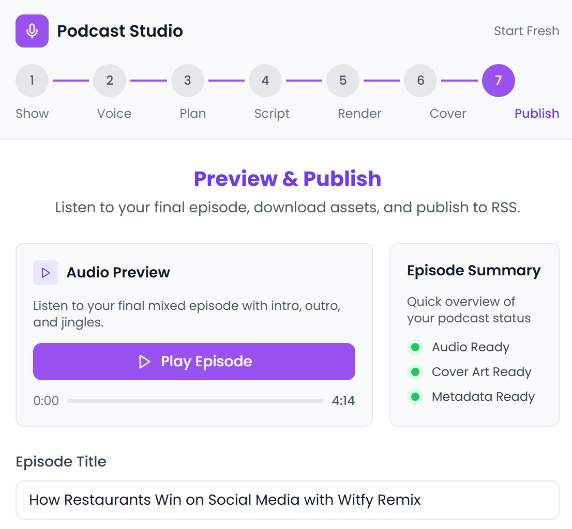
Task: Click the Start Fresh link
Action: tap(526, 31)
